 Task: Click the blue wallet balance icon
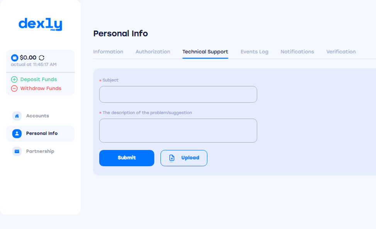point(14,58)
